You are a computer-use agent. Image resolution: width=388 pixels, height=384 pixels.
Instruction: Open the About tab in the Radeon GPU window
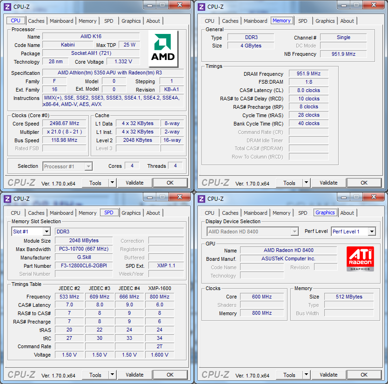(347, 213)
